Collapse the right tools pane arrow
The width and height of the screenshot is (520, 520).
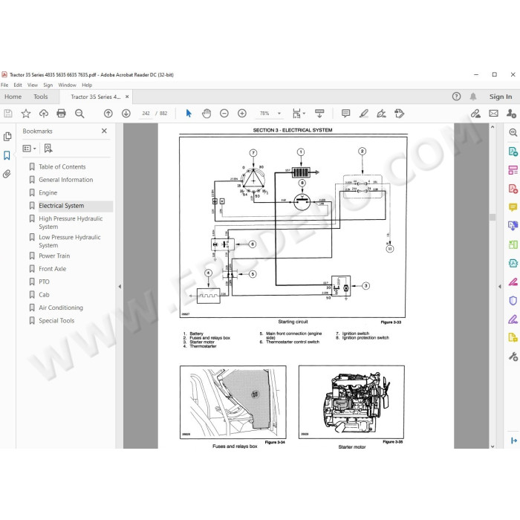500,286
